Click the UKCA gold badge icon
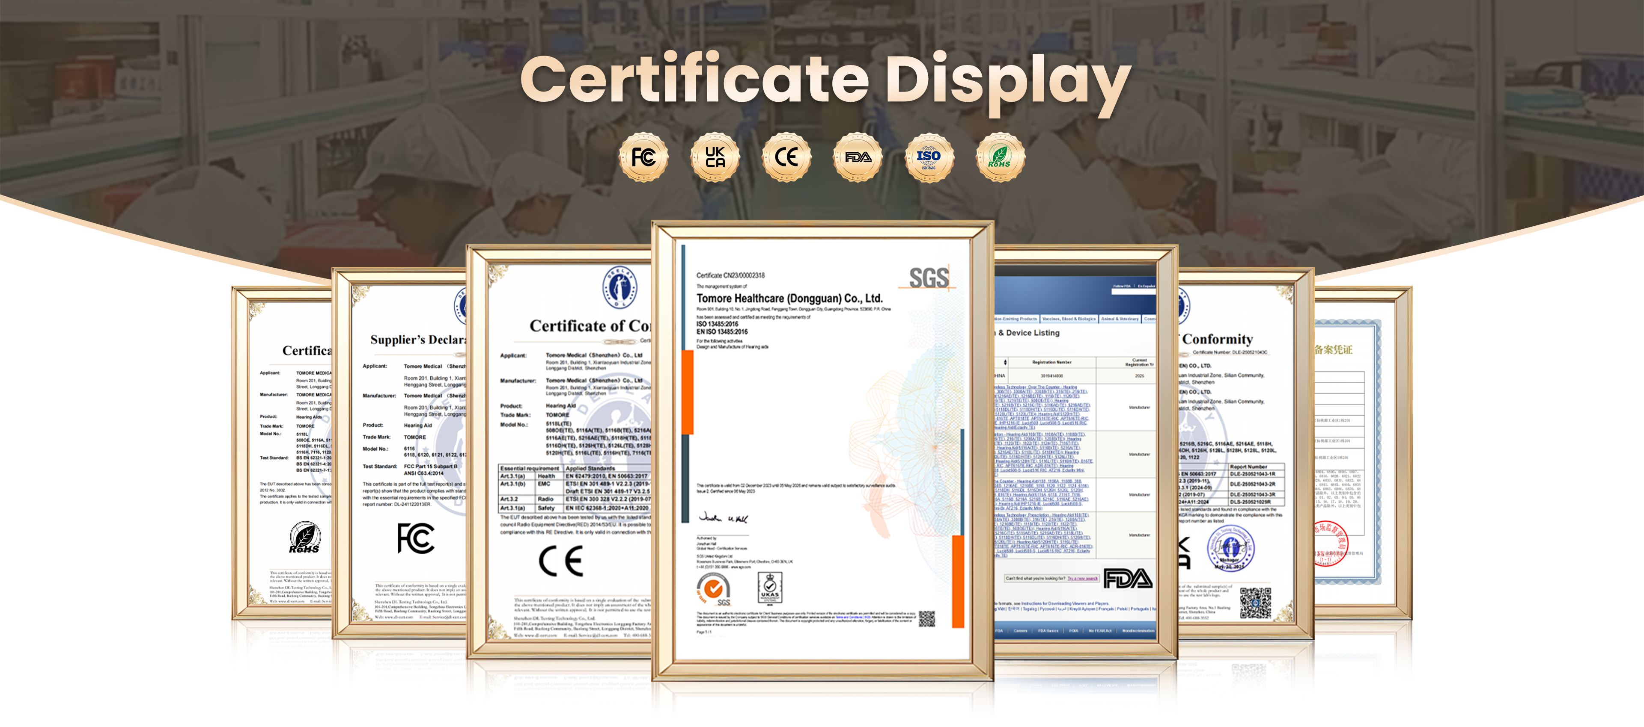The image size is (1644, 727). (x=715, y=157)
